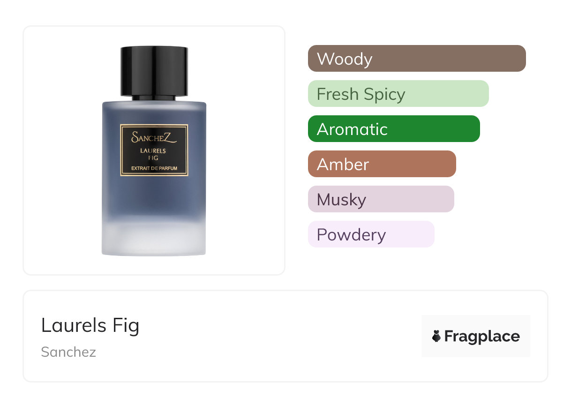Select the Fresh Spicy accord bar
Image resolution: width=571 pixels, height=405 pixels.
click(398, 94)
